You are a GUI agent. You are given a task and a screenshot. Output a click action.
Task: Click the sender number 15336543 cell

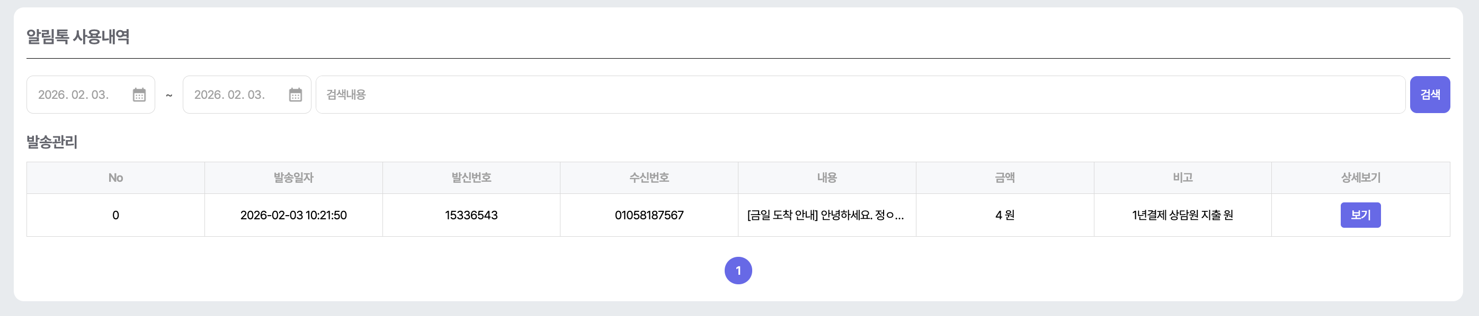pos(471,215)
